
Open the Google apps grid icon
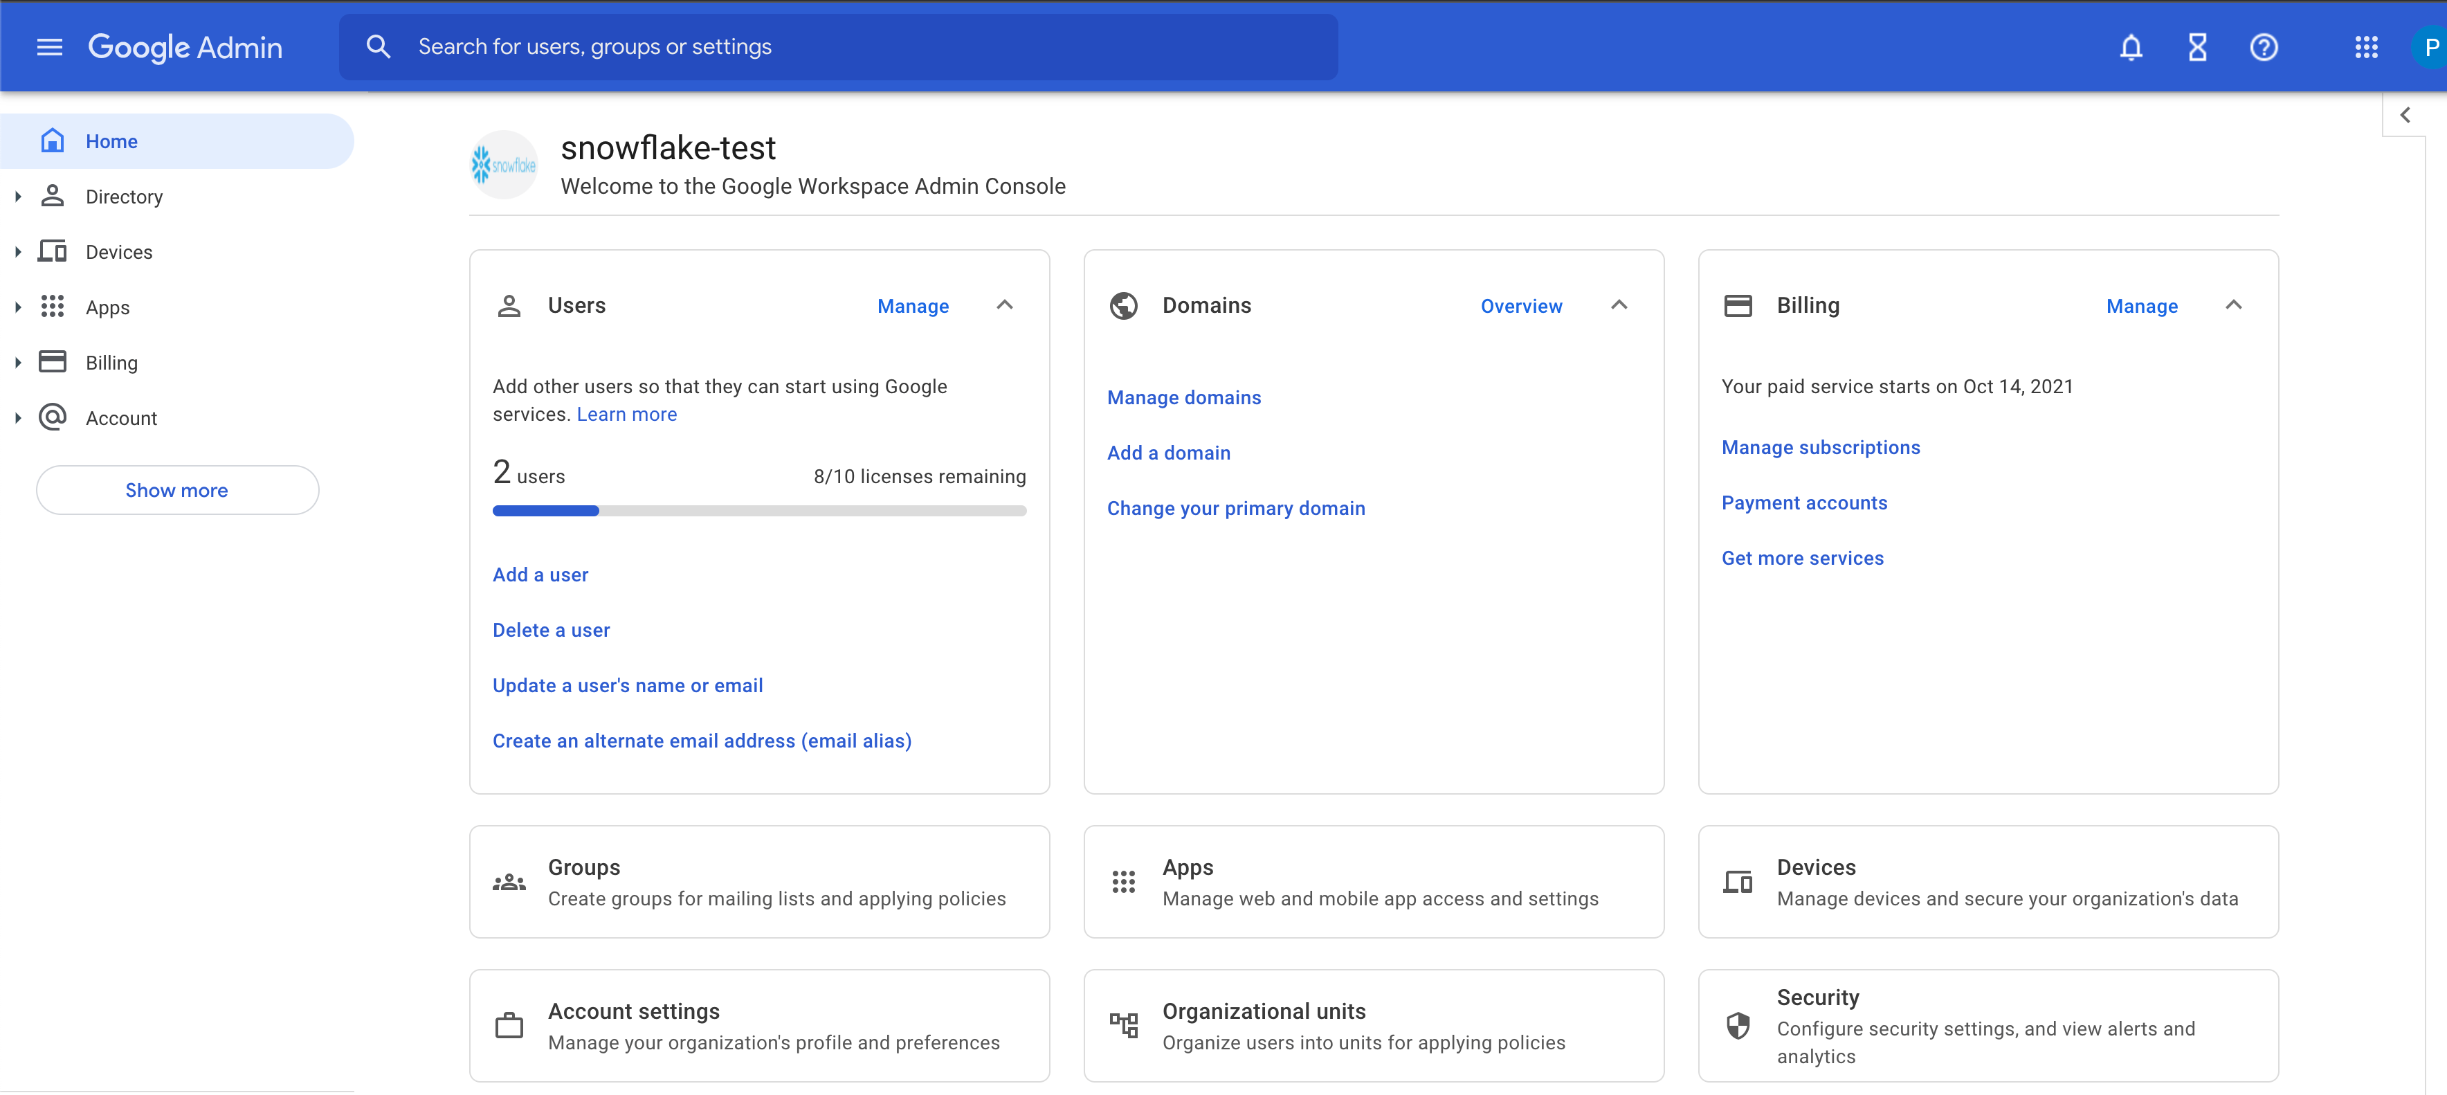[2366, 46]
